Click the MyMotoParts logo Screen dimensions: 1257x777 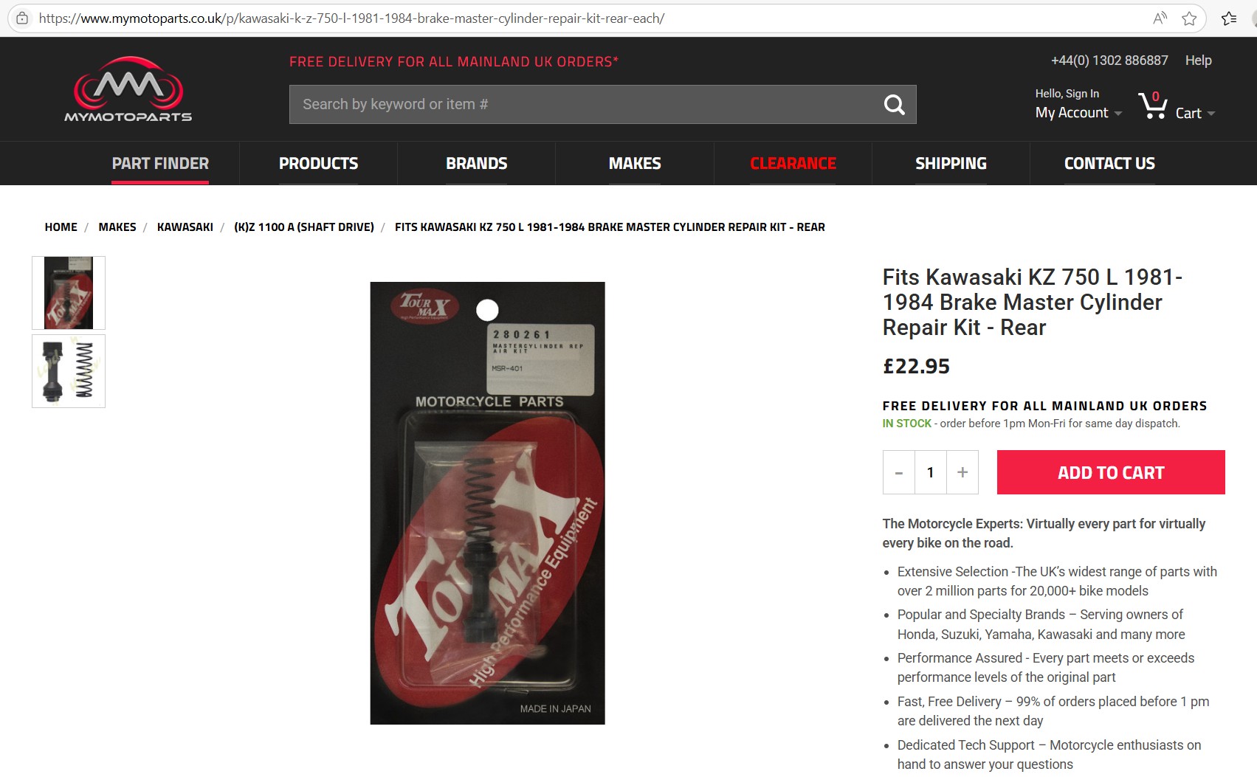(128, 89)
